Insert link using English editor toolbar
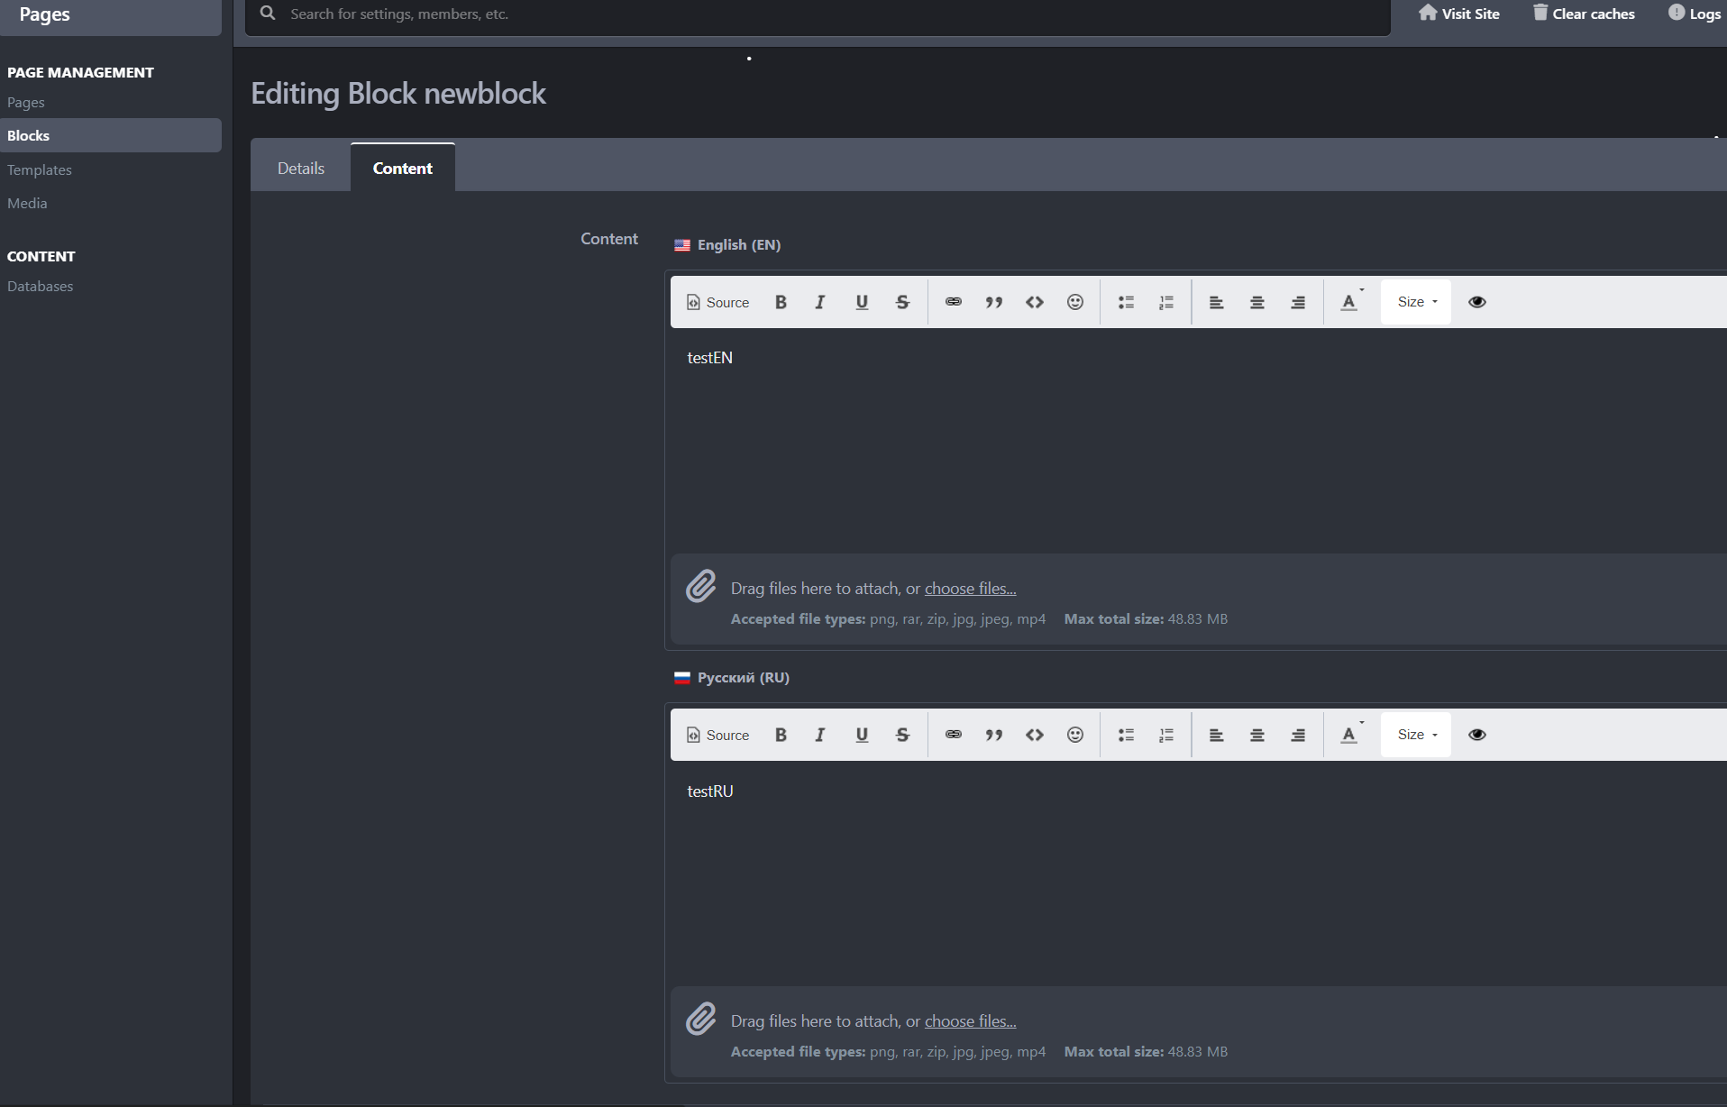1727x1107 pixels. click(953, 302)
